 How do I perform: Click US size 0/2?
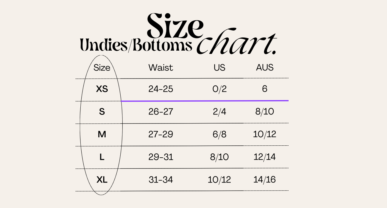[x=219, y=89]
